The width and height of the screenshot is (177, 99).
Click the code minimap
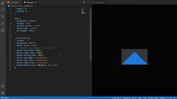[x=84, y=11]
